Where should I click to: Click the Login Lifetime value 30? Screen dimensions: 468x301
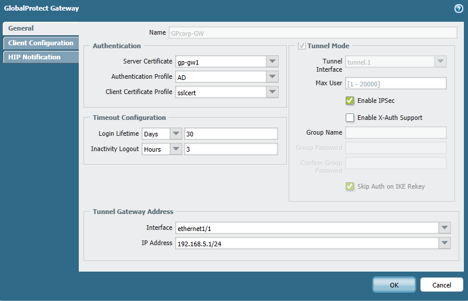(230, 133)
